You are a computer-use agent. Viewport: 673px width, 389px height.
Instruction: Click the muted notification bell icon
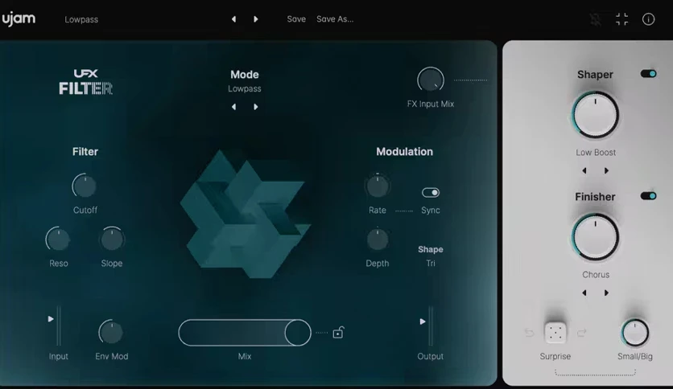[595, 19]
